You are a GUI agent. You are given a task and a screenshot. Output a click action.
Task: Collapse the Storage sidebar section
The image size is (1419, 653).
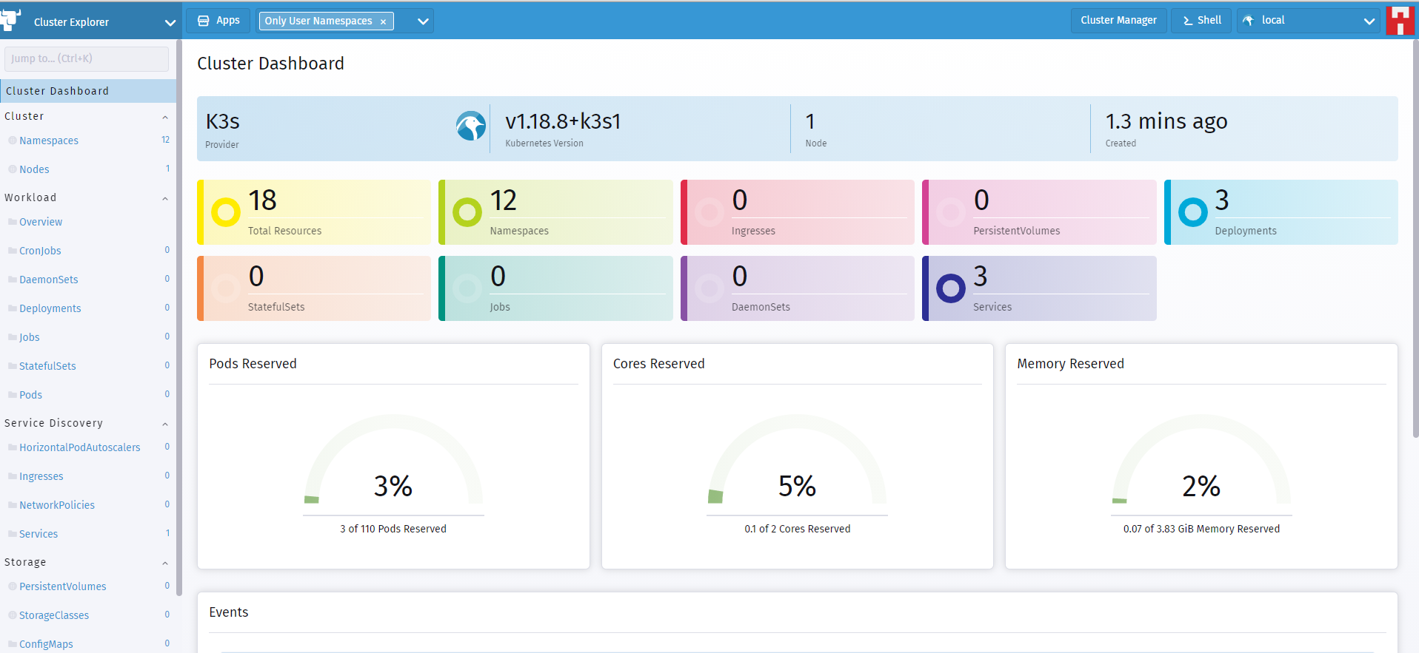(x=164, y=563)
